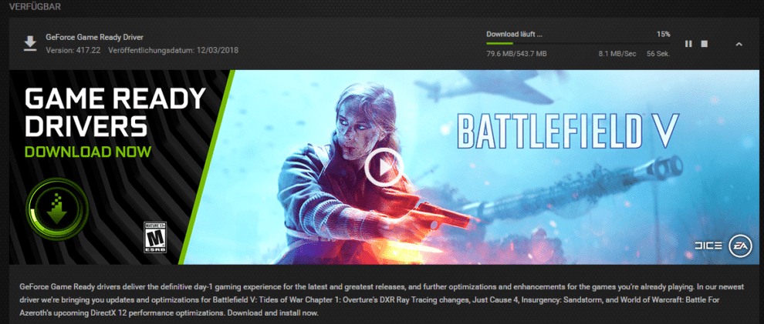Click the Veröffentlichungsdatum 12/03/2018 text
This screenshot has width=764, height=324.
coord(173,50)
